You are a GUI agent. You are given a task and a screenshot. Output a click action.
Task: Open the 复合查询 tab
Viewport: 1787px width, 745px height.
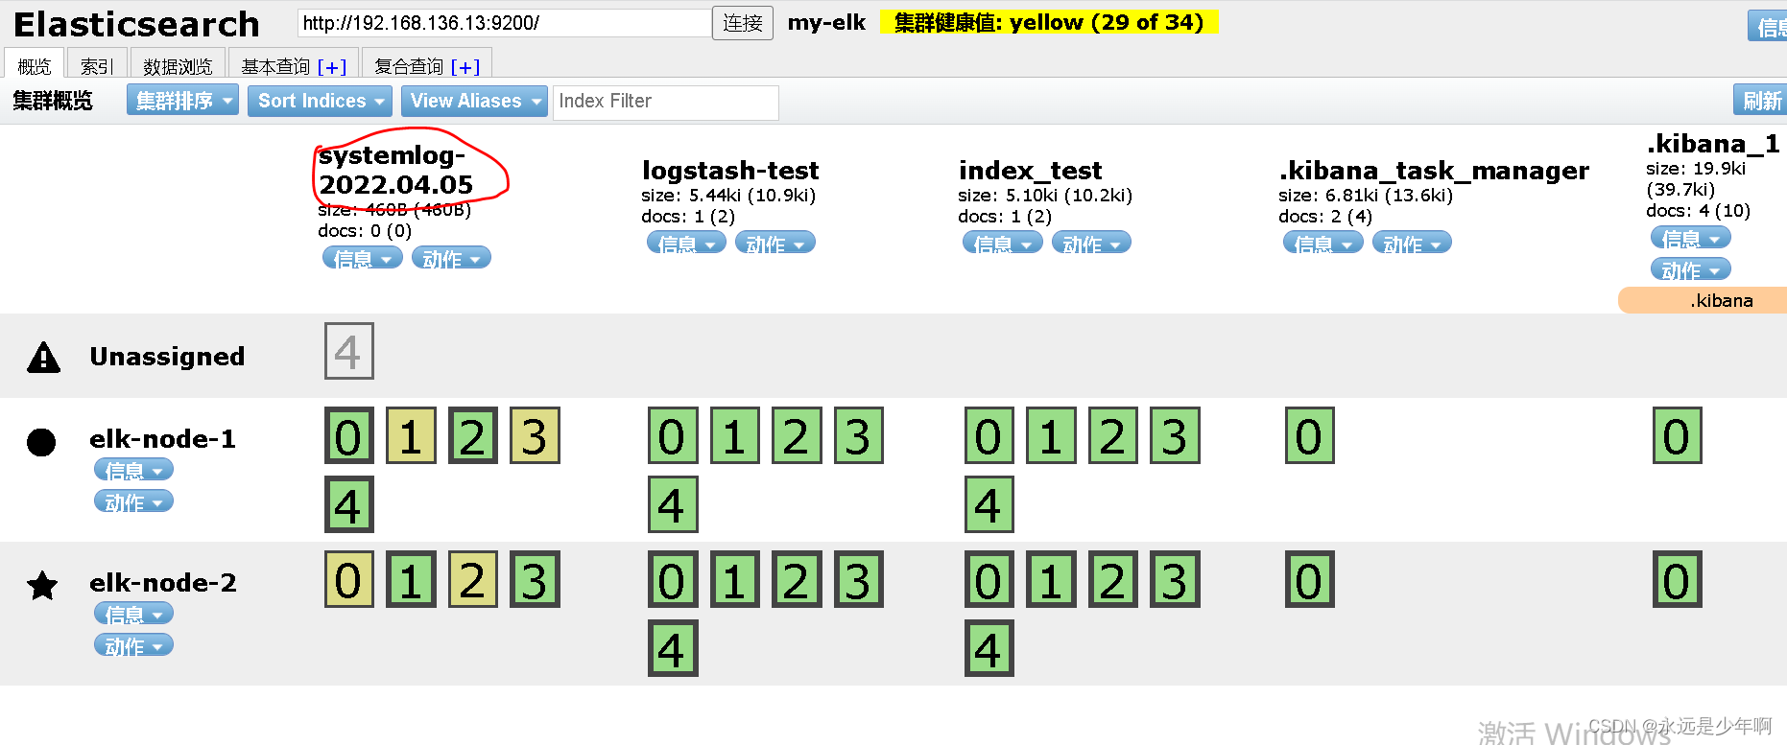coord(427,64)
